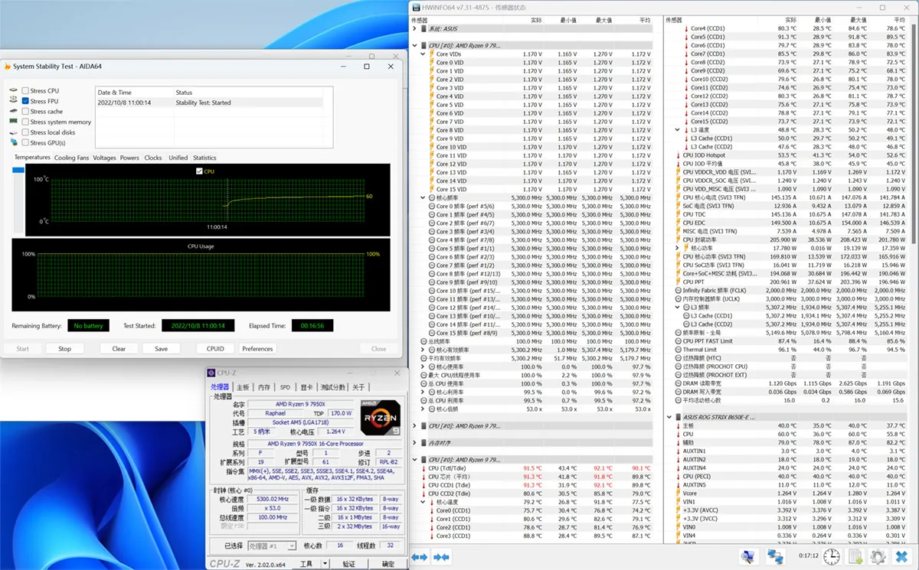Click the Stress FPU 123 icon

click(x=13, y=101)
